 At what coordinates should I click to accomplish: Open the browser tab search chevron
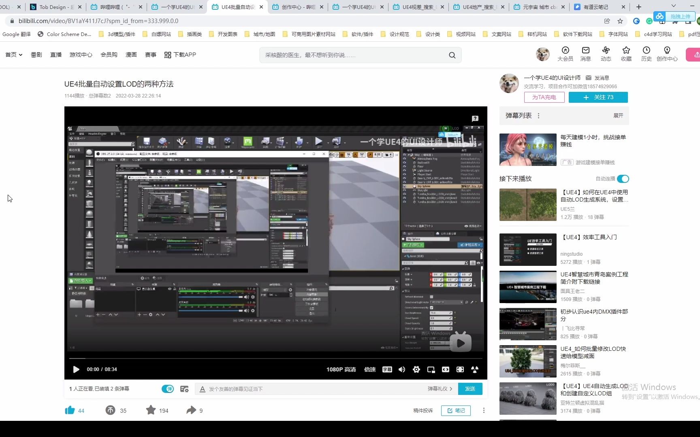[x=674, y=6]
